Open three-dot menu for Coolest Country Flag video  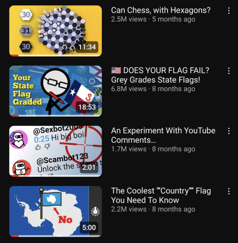coord(229,191)
